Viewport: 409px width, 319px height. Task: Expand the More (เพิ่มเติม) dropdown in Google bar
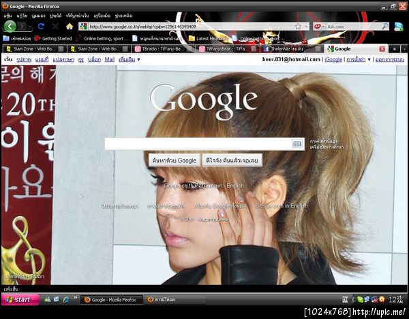pyautogui.click(x=130, y=60)
